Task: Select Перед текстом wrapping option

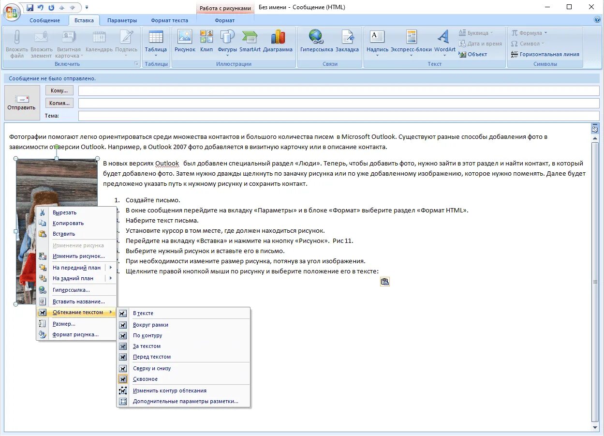Action: point(184,357)
